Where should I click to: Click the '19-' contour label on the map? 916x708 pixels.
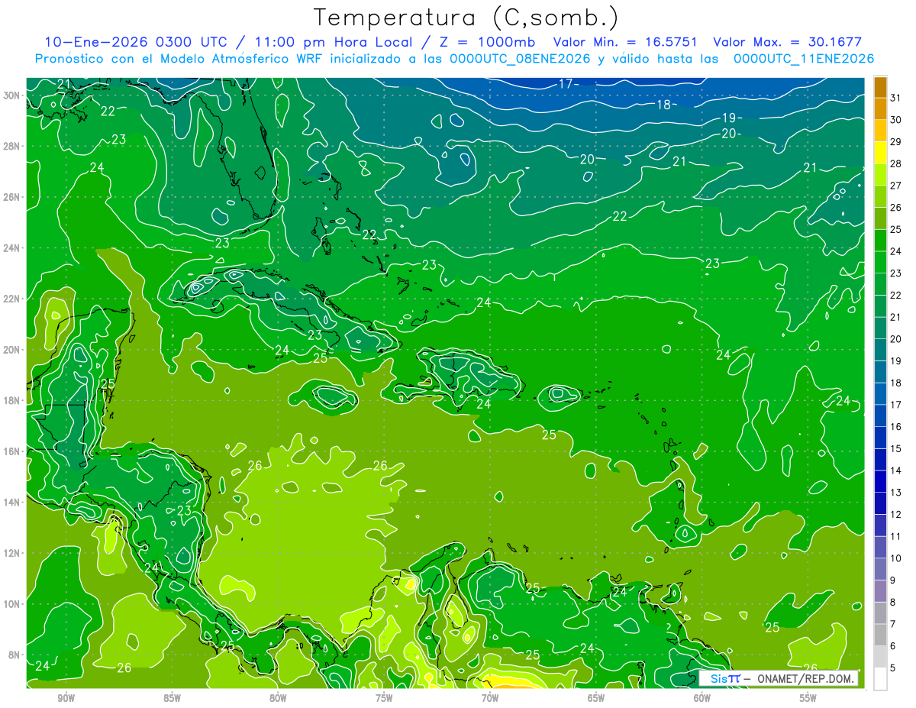[731, 118]
